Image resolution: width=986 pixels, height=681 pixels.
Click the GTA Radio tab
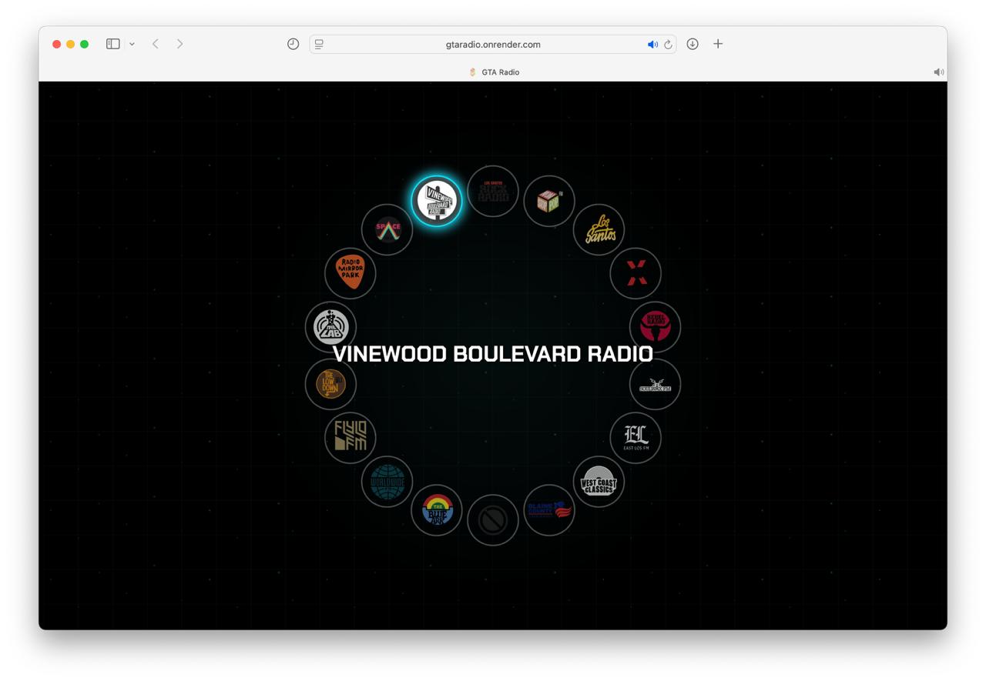point(493,72)
